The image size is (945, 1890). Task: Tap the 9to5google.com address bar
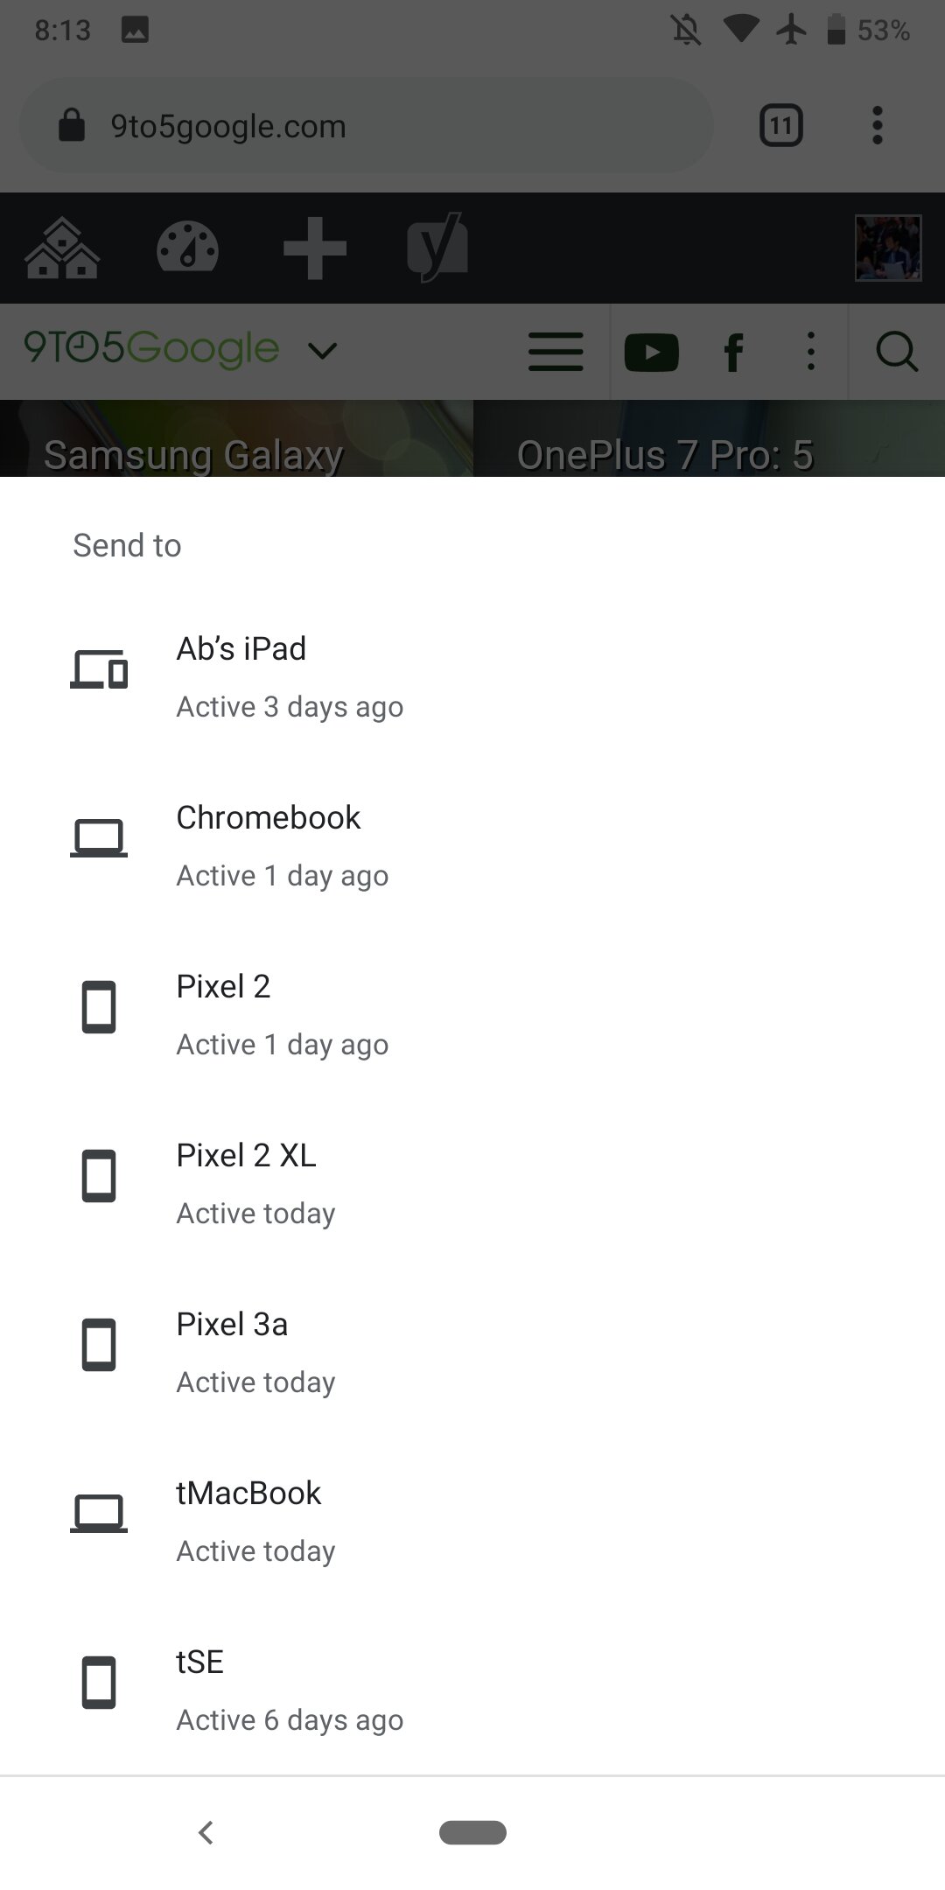[x=366, y=126]
